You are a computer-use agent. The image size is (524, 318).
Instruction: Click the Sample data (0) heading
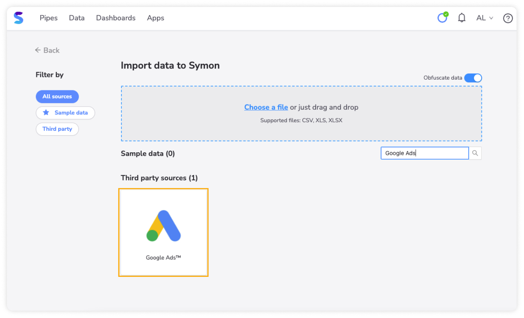148,153
